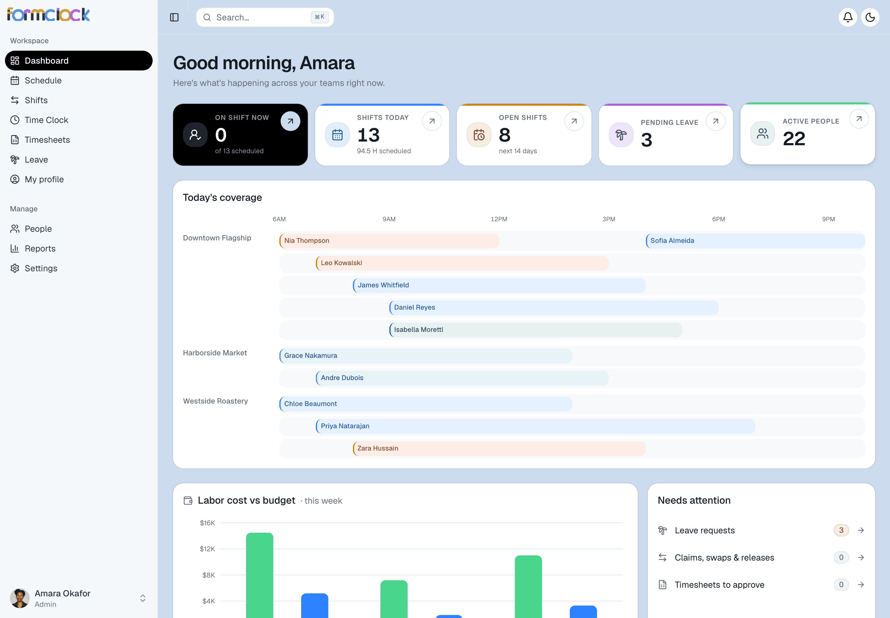Open the Leave page

[x=78, y=159]
